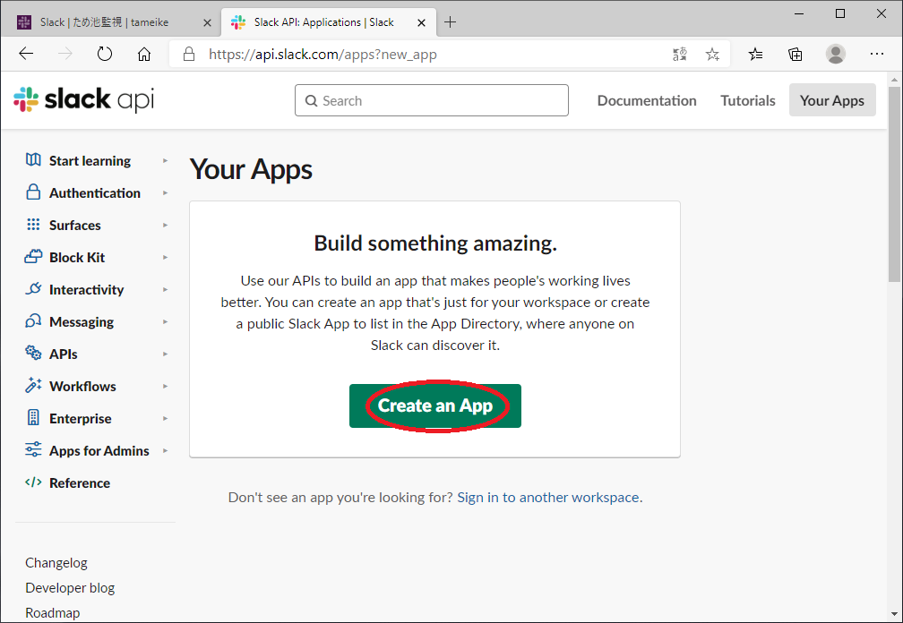Expand Apps for Admins section arrow
Viewport: 903px width, 623px height.
166,450
